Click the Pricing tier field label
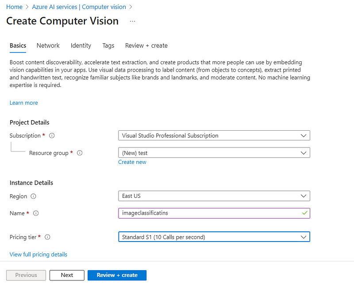The image size is (354, 287). (23, 237)
